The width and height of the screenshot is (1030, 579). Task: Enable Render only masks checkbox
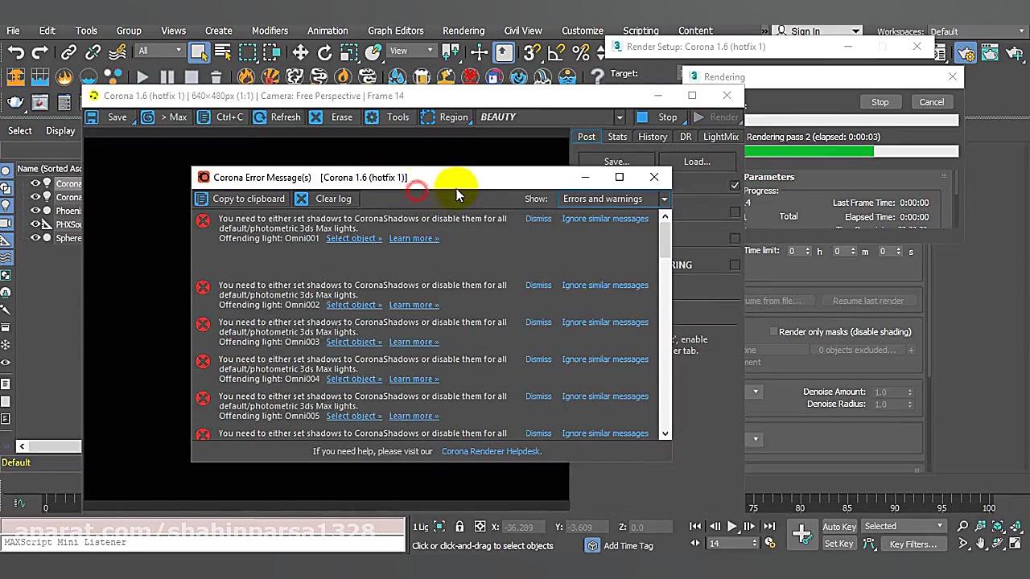click(x=773, y=331)
